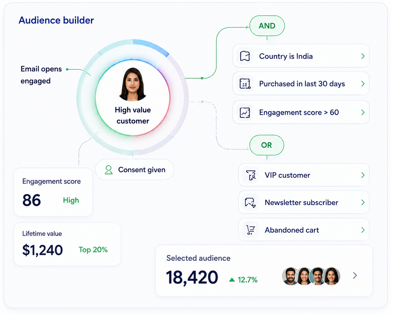The image size is (393, 315).
Task: Click the High rating in Engagement score
Action: (x=71, y=200)
